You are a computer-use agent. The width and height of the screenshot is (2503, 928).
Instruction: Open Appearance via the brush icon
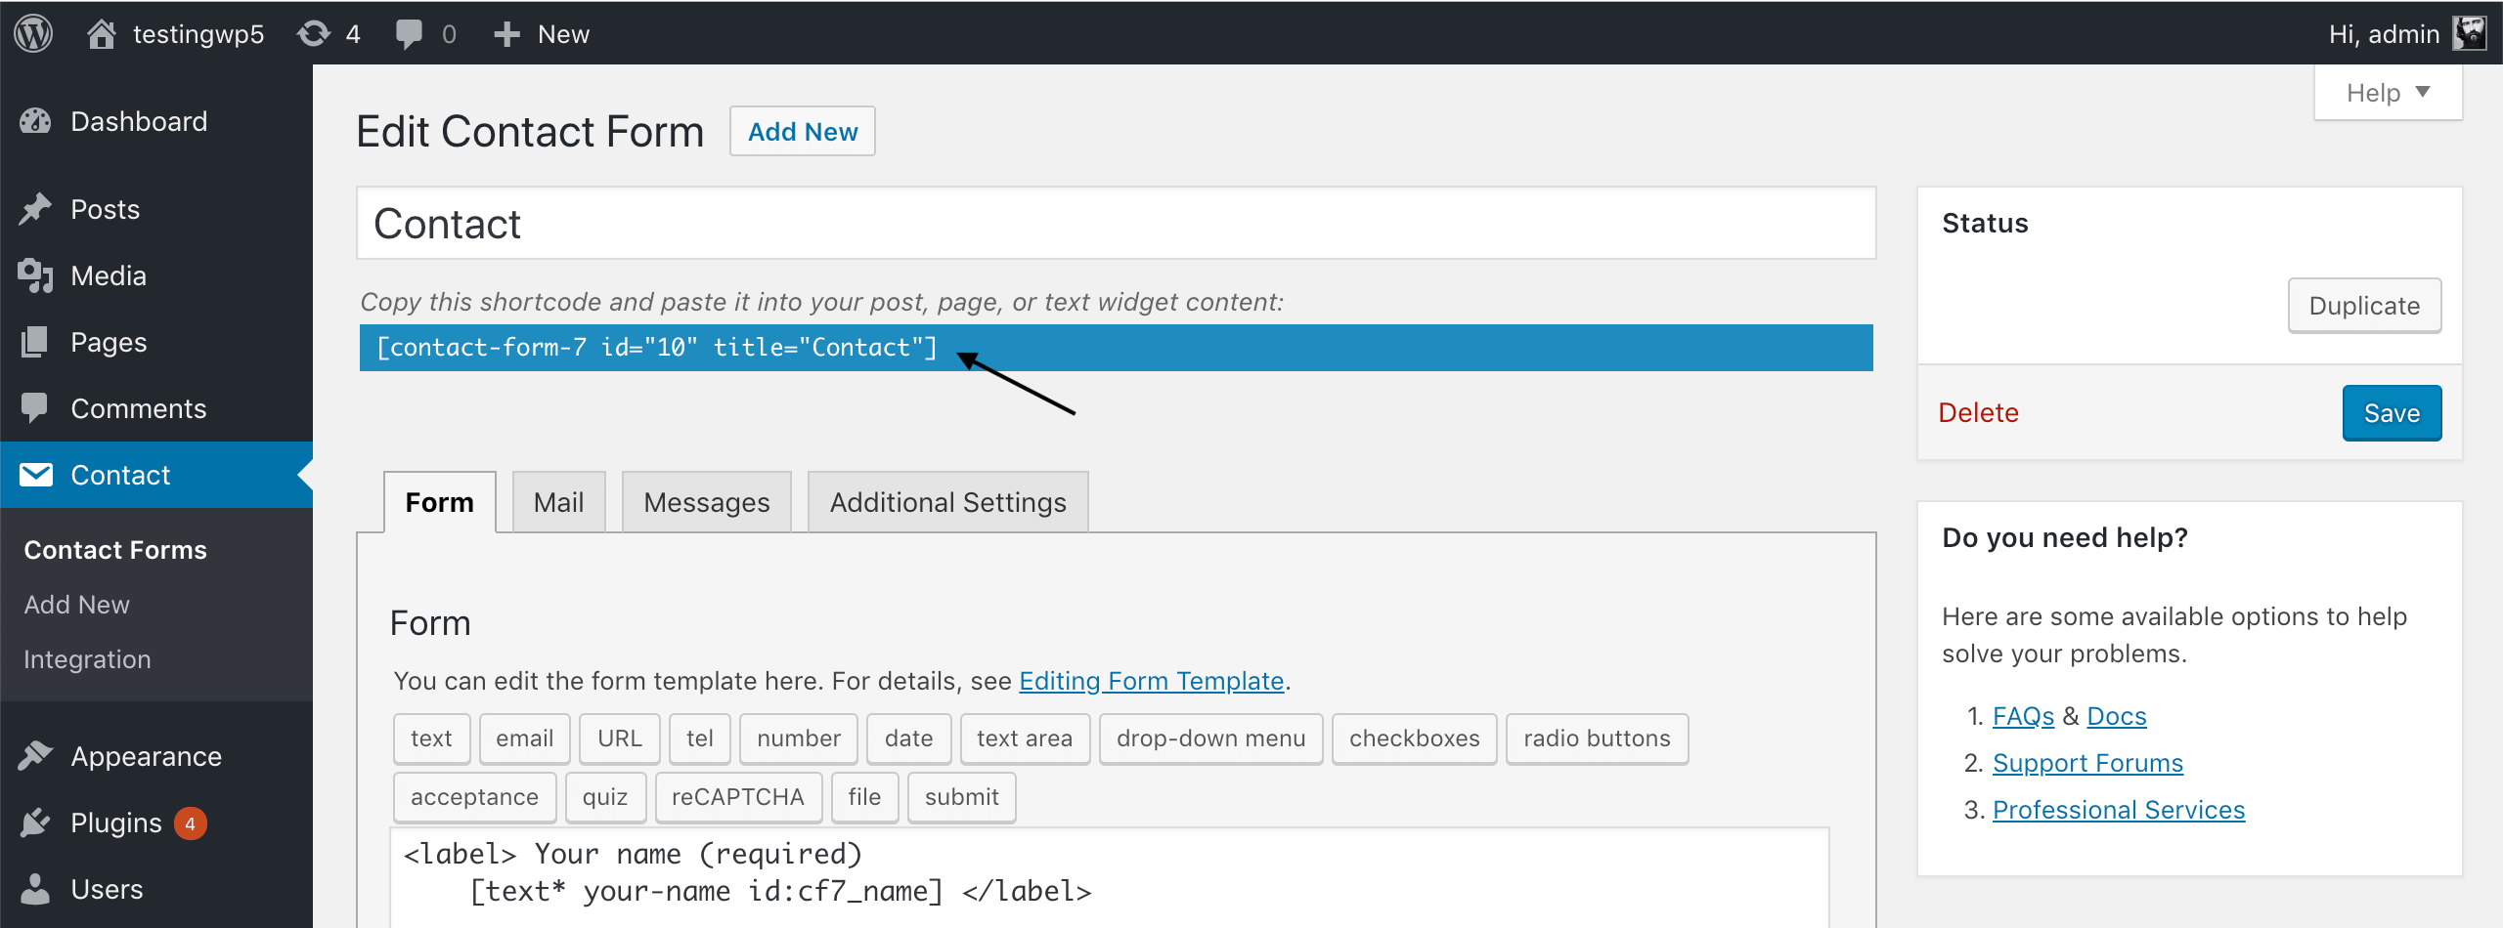pos(35,755)
